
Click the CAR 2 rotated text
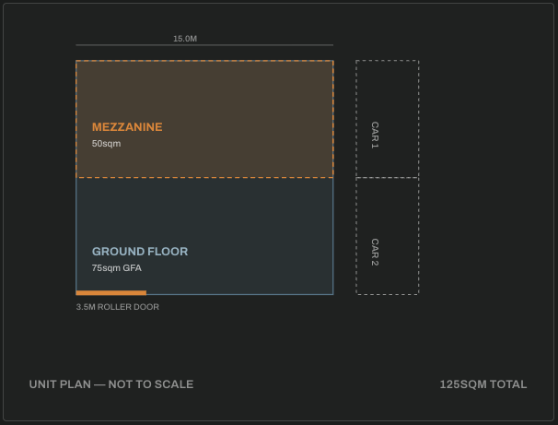pyautogui.click(x=375, y=253)
